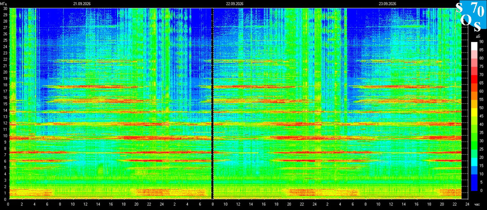This screenshot has height=210, width=487.
Task: Click the 23 MHz frequency axis label
Action: coord(5,53)
